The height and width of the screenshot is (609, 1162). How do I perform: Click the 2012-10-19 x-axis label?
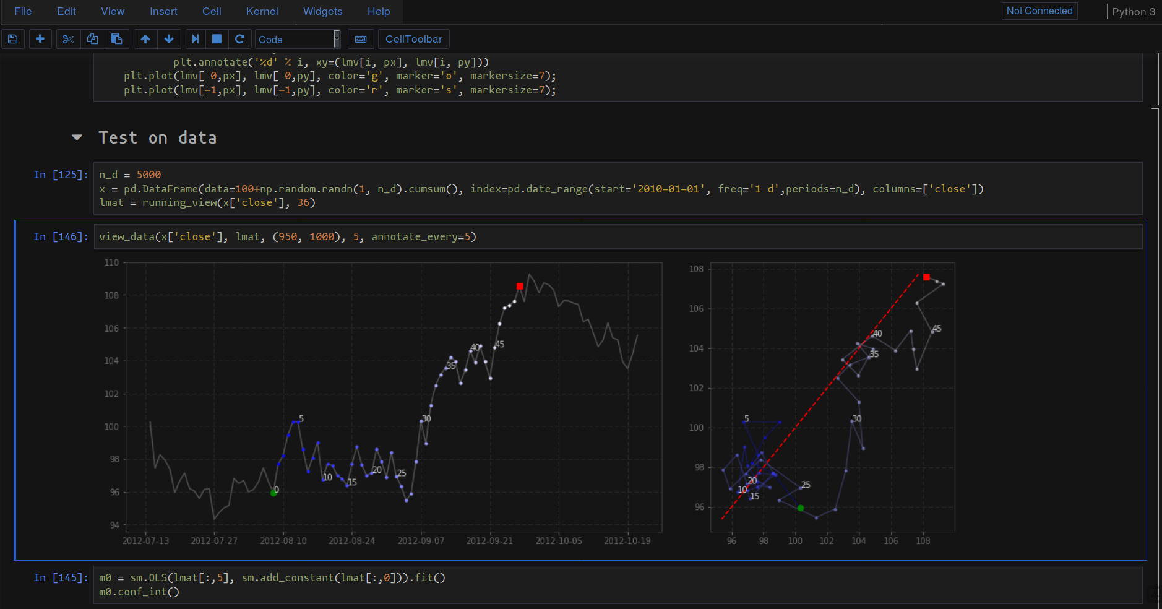[x=627, y=541]
